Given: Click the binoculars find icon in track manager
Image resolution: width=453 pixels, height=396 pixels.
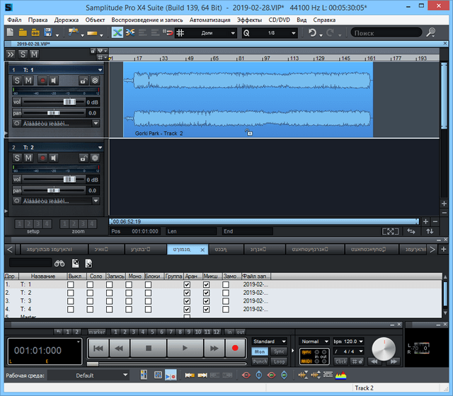Looking at the screenshot, I should click(x=61, y=263).
